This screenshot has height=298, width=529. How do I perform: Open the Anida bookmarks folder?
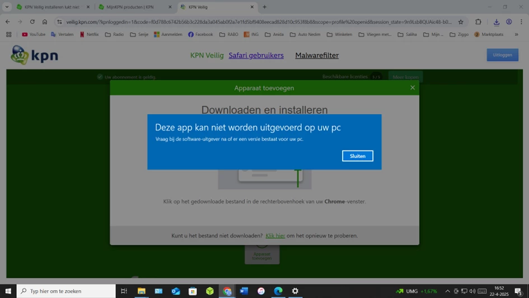[274, 34]
